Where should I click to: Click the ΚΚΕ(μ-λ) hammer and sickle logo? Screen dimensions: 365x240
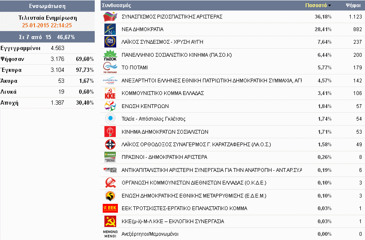(110, 221)
